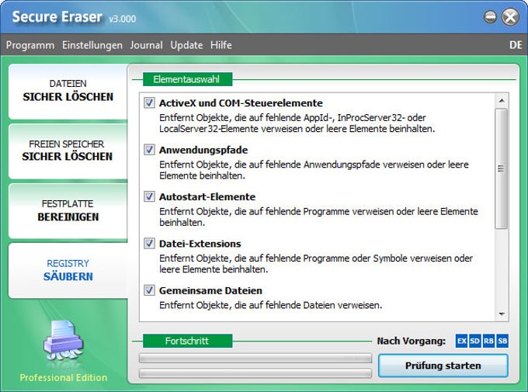Uncheck the Datei-Extensions option
This screenshot has height=392, width=528.
pyautogui.click(x=149, y=243)
